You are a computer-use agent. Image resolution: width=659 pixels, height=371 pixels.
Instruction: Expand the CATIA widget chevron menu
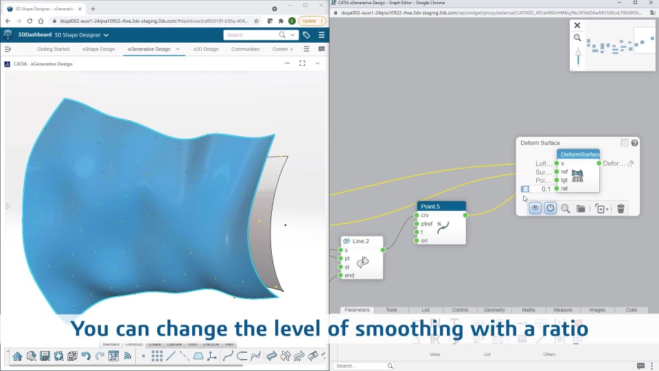pyautogui.click(x=317, y=63)
